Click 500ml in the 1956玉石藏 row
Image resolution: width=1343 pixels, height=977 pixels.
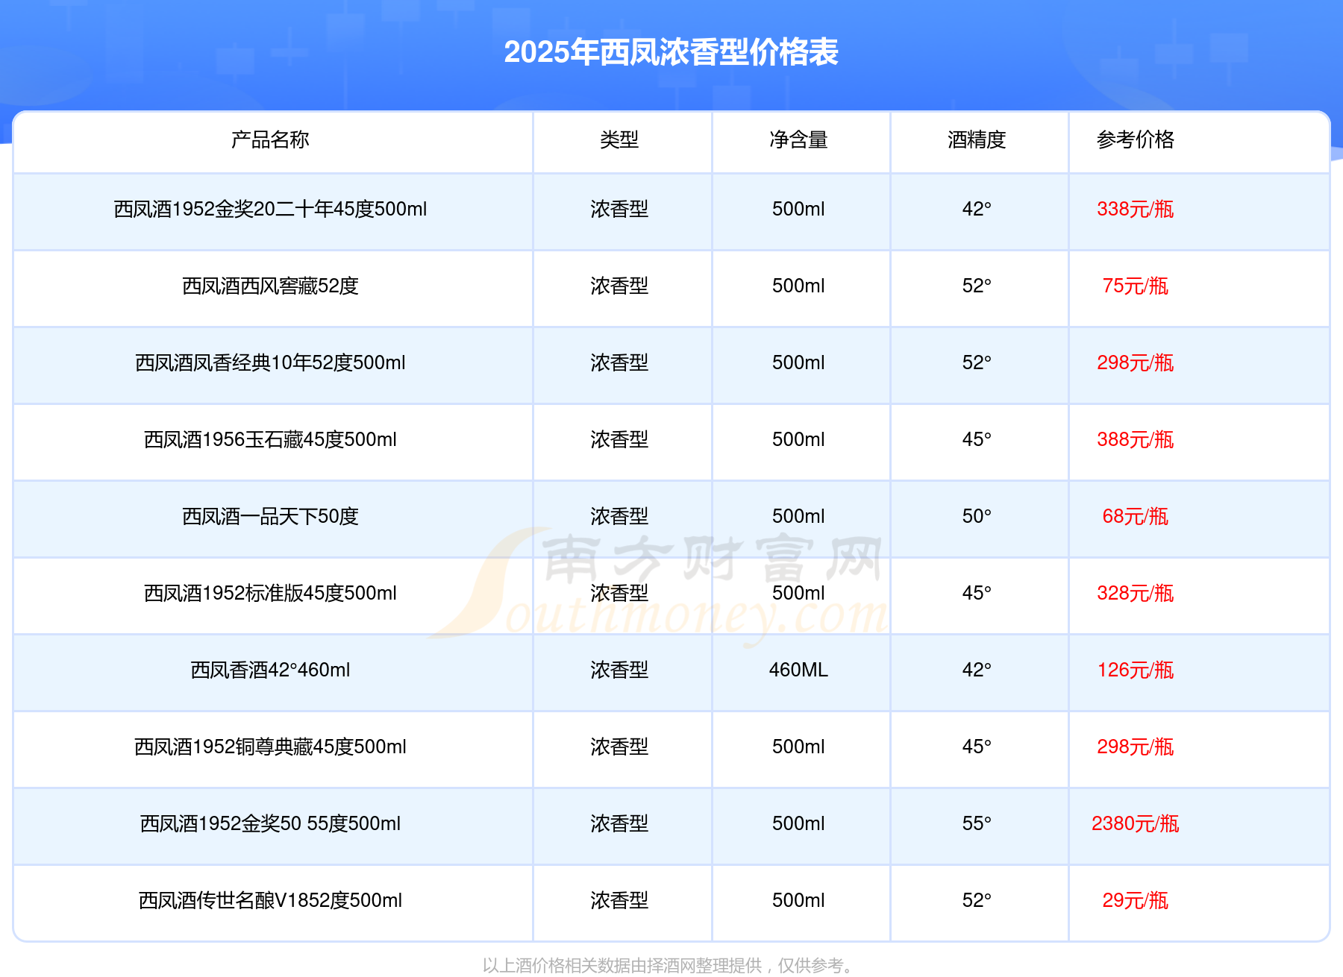798,439
